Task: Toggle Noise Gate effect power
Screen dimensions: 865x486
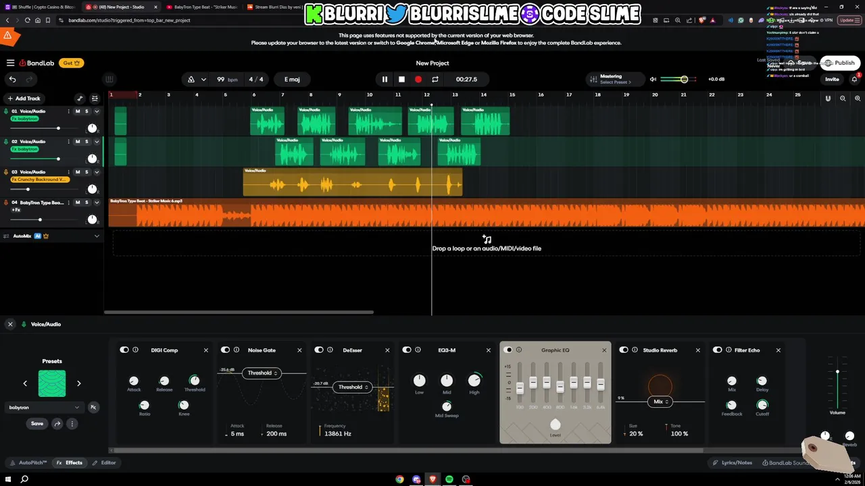Action: (x=226, y=350)
